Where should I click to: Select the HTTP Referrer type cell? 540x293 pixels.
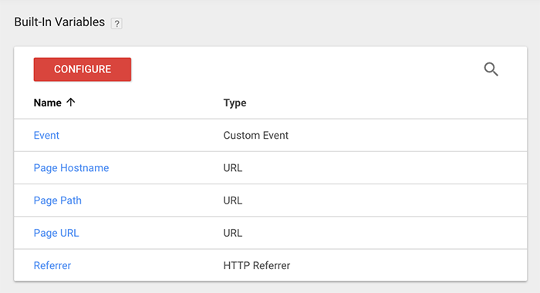click(x=257, y=265)
